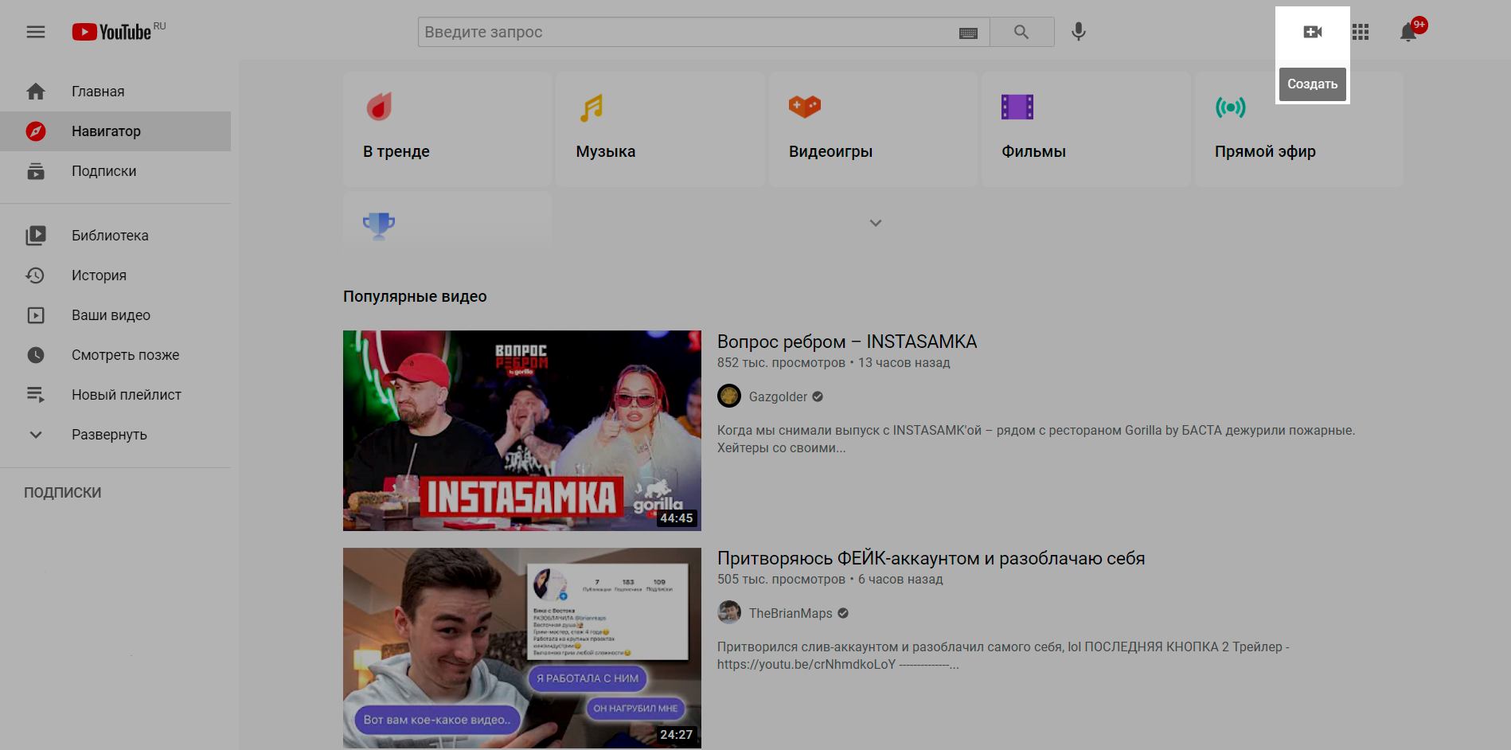Open the Gazgolder channel name link
Viewport: 1511px width, 750px height.
[778, 396]
